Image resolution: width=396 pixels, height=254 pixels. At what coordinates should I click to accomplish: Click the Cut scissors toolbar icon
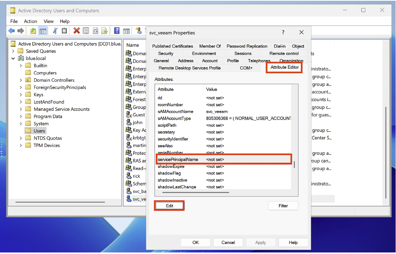point(55,31)
